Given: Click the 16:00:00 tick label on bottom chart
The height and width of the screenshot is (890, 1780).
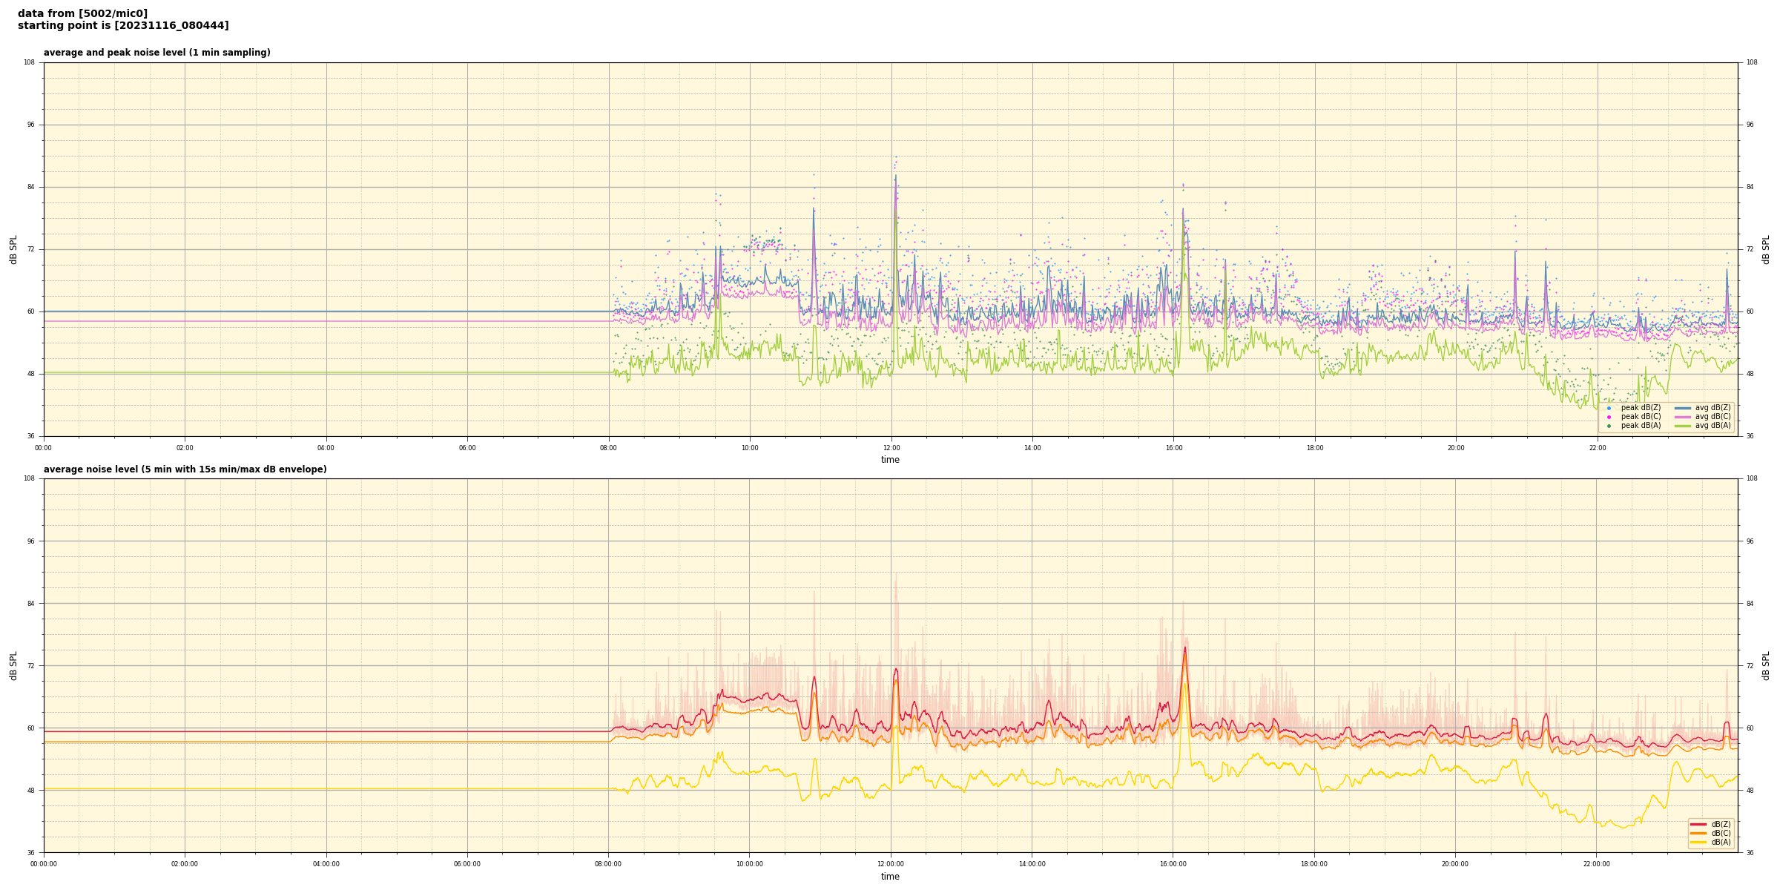Looking at the screenshot, I should coord(1173,864).
